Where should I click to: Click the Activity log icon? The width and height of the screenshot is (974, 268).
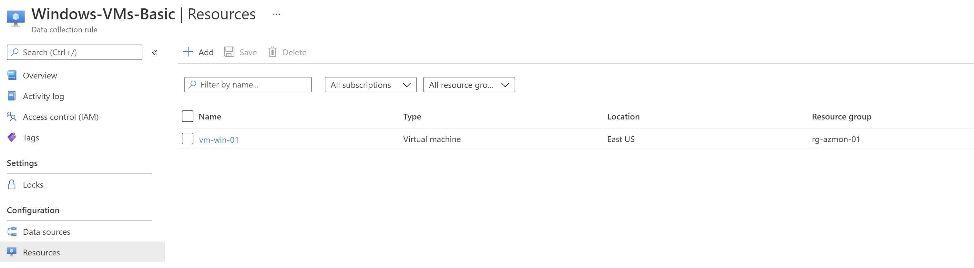12,96
